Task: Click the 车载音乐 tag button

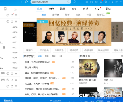Action: tap(59, 50)
